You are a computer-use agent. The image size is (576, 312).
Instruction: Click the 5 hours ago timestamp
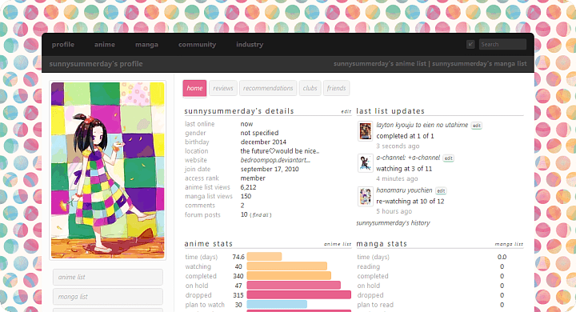[x=394, y=211]
